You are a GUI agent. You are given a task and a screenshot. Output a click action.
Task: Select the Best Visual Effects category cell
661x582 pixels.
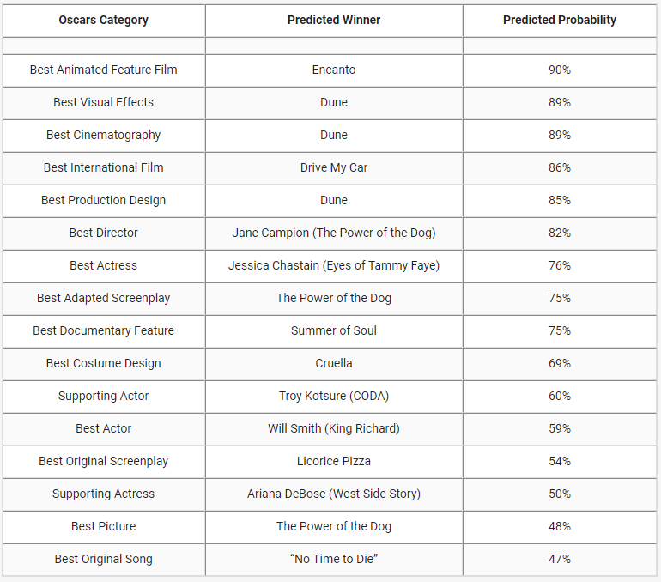pos(103,102)
